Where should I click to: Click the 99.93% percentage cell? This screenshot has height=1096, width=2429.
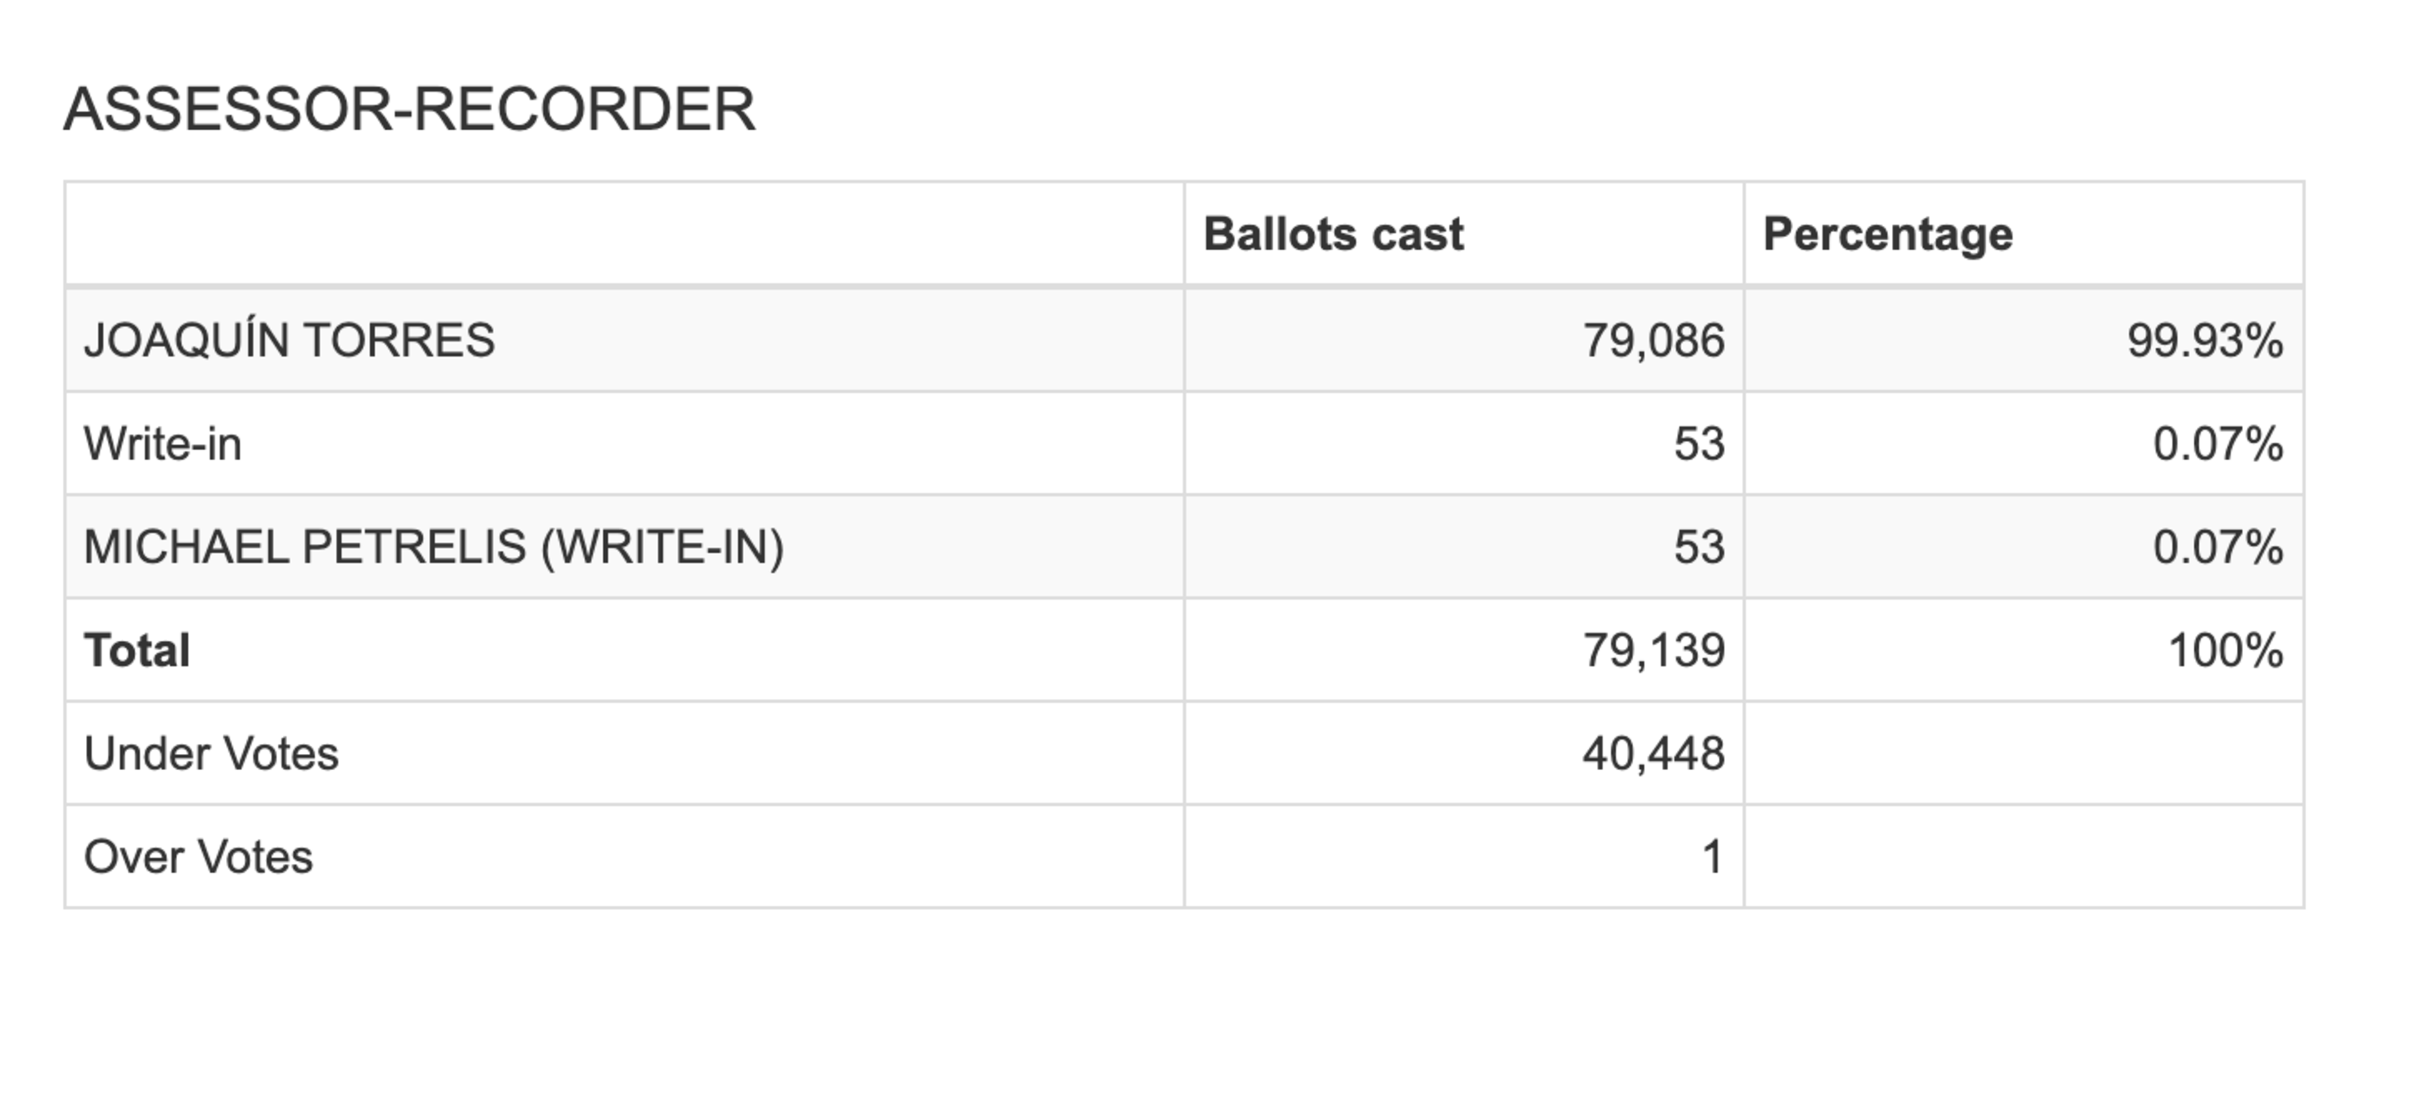click(2204, 340)
